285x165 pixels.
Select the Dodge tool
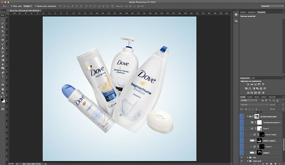(3, 68)
